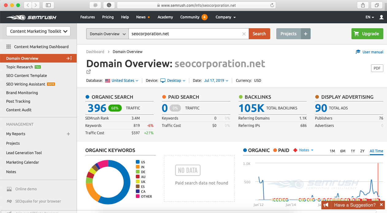Click the OTHER pink legend swatch
The image size is (387, 213).
click(x=138, y=196)
